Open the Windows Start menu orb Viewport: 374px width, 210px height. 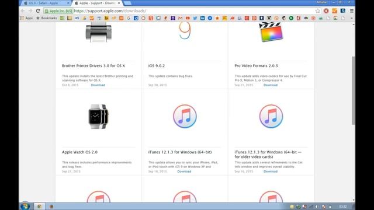(25, 206)
